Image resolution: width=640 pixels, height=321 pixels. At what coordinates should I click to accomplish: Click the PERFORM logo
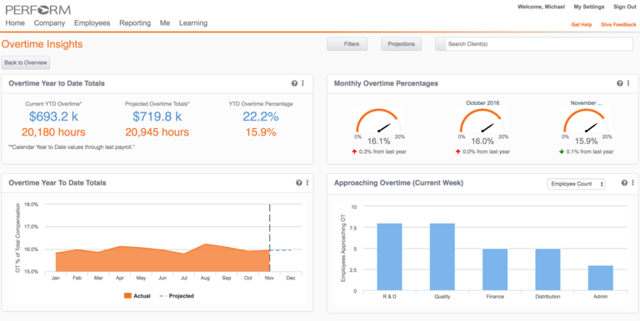[38, 10]
